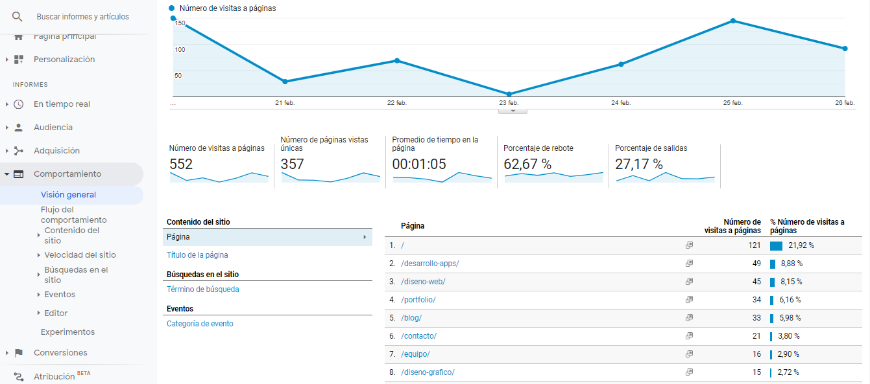Click the search magnifier icon

(x=18, y=16)
